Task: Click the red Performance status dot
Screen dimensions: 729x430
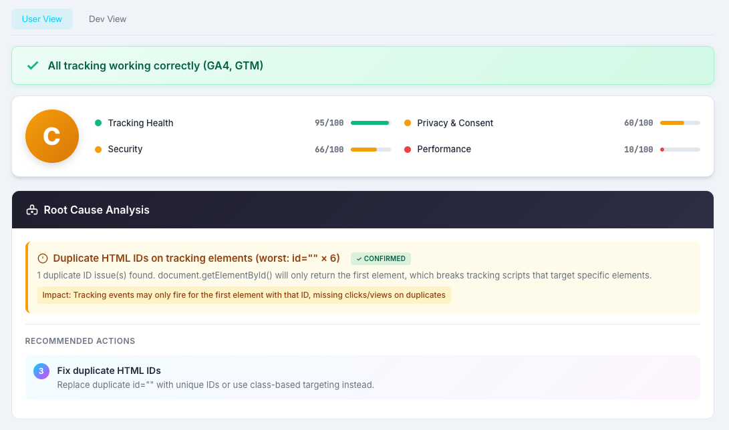Action: point(408,150)
